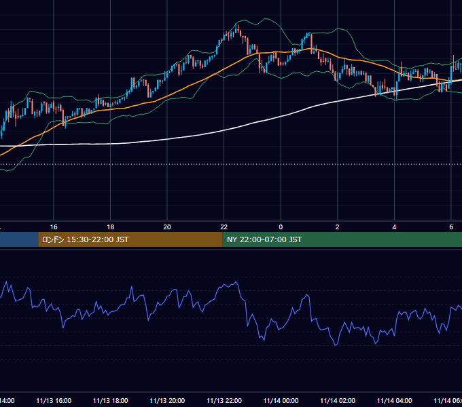Click the '18' hour label on upper axis
Viewport: 462px width, 407px height.
(111, 227)
